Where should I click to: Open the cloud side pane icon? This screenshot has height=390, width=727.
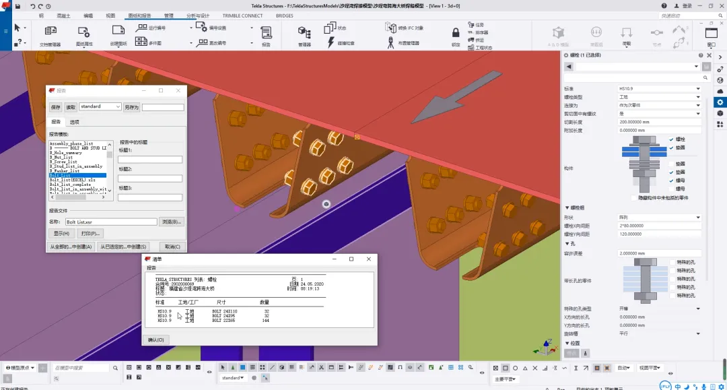tap(720, 92)
